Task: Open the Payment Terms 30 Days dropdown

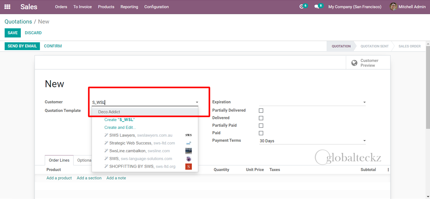Action: (x=312, y=141)
